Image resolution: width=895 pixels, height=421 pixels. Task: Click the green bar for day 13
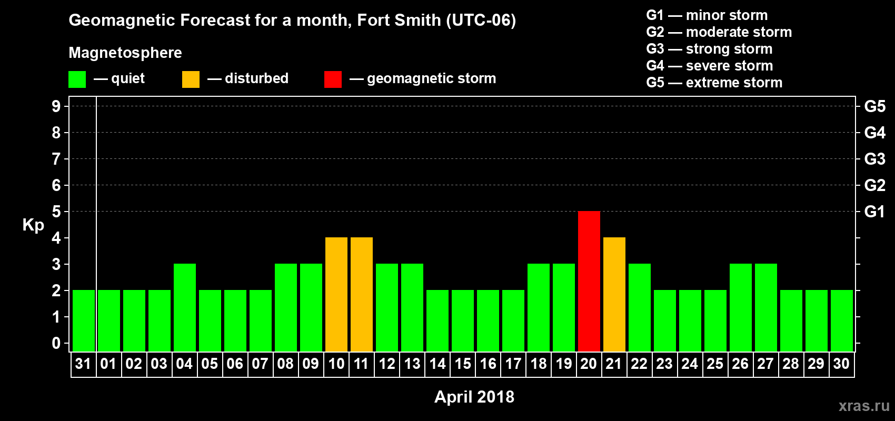(412, 307)
